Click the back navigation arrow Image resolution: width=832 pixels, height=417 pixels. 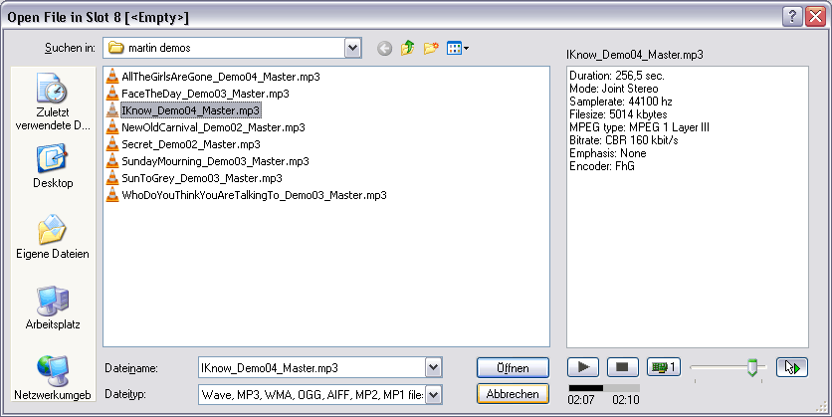385,48
